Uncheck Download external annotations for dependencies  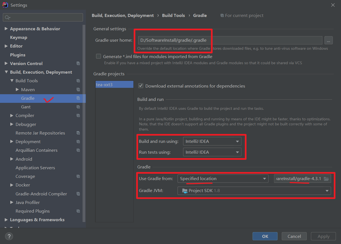141,86
